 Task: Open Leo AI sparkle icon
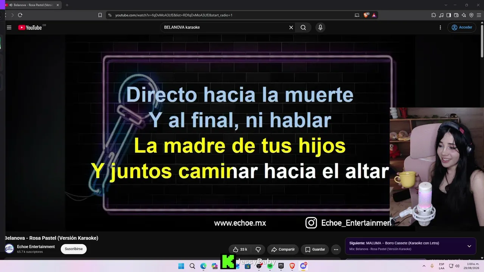pos(464,15)
